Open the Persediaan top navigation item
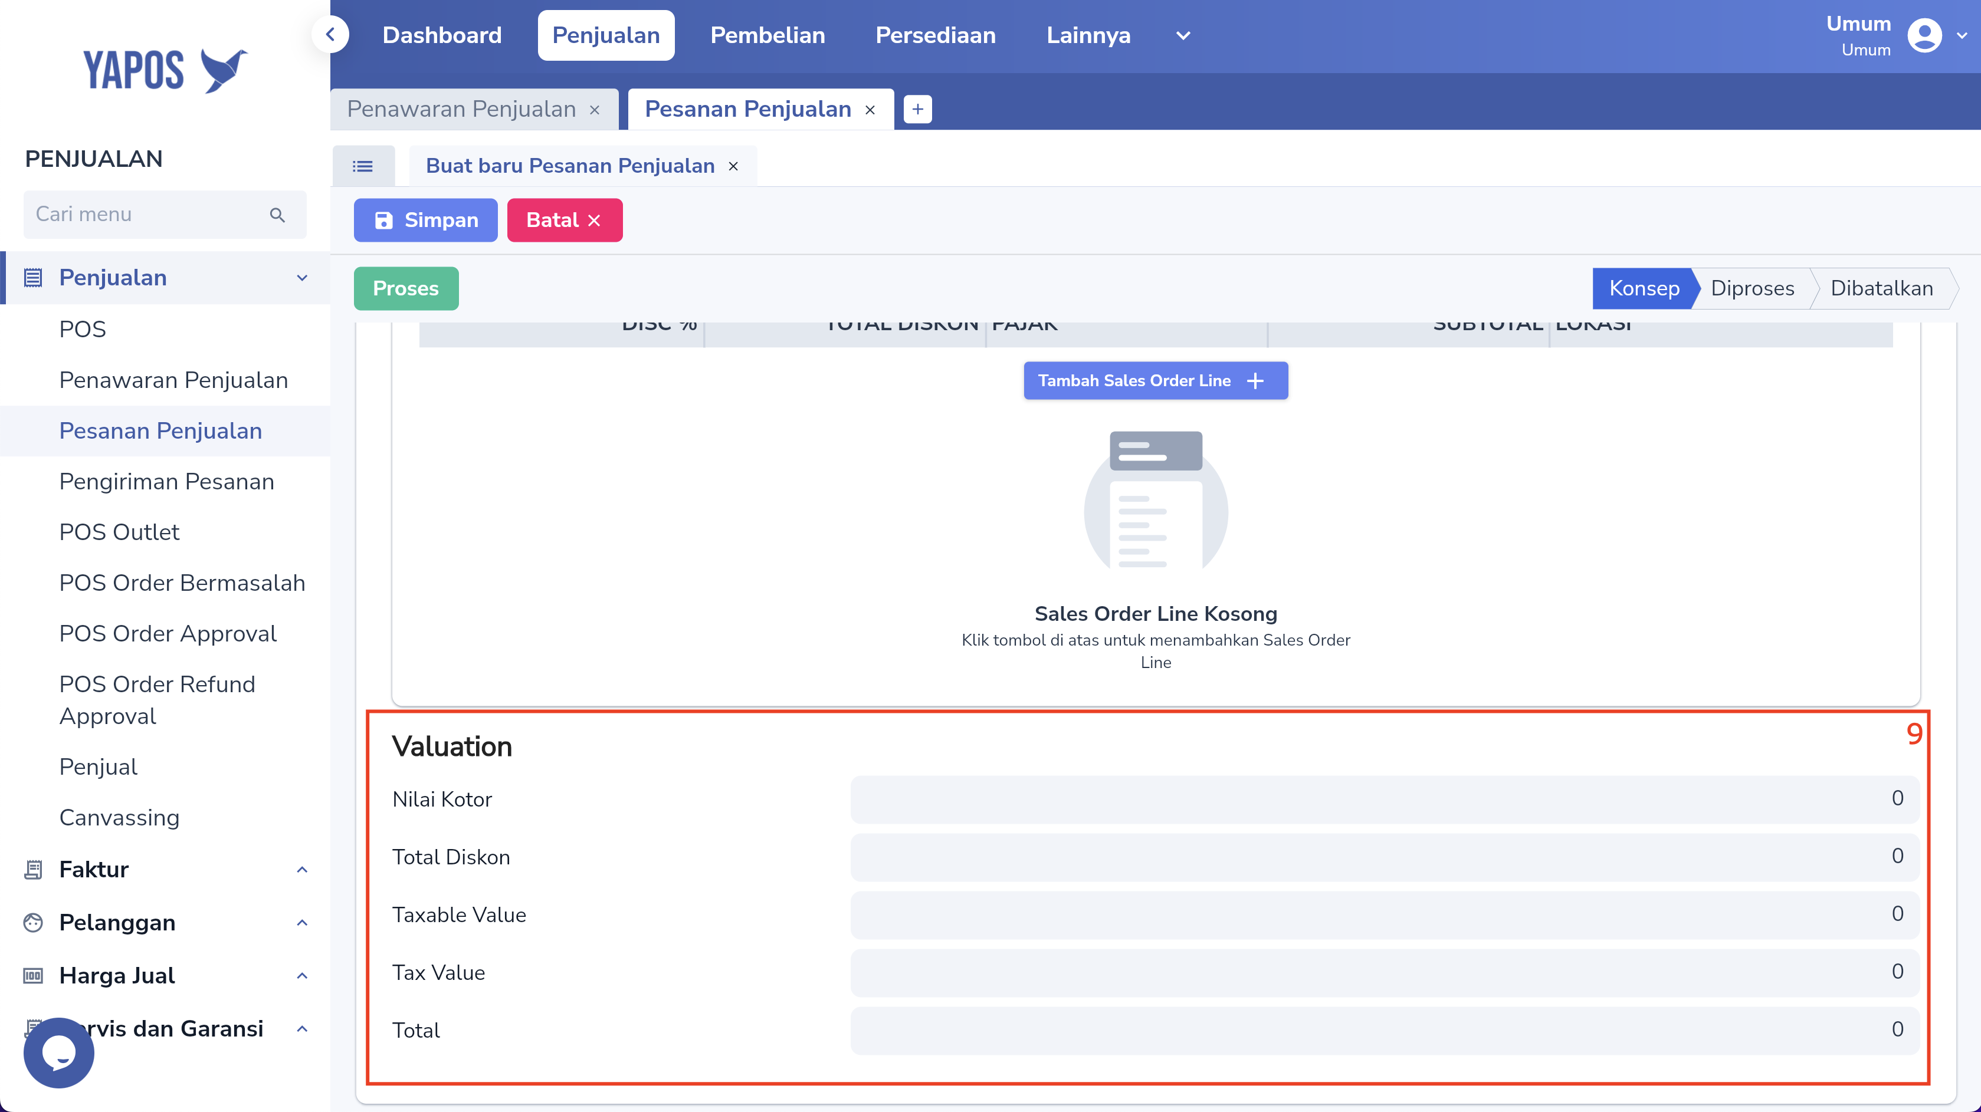 pos(935,35)
